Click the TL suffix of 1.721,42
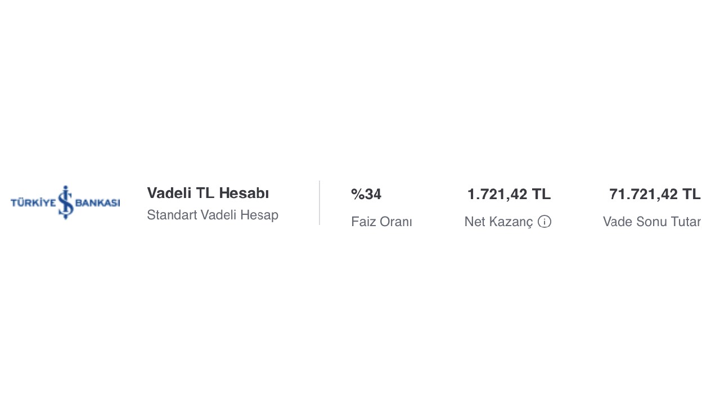 pyautogui.click(x=541, y=194)
